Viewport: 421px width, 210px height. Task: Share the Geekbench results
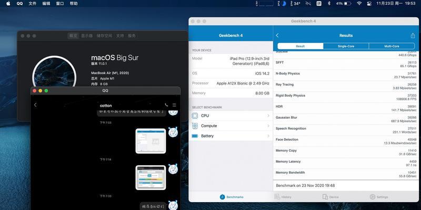point(413,35)
